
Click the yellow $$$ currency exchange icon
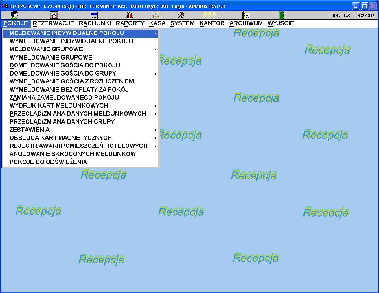pyautogui.click(x=210, y=15)
